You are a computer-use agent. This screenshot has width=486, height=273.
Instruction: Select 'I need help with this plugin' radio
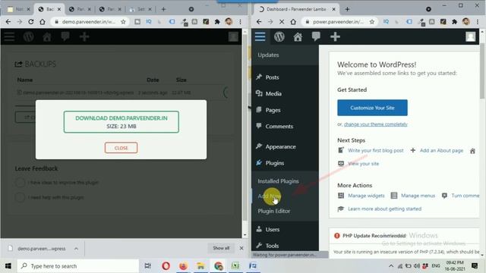click(21, 197)
